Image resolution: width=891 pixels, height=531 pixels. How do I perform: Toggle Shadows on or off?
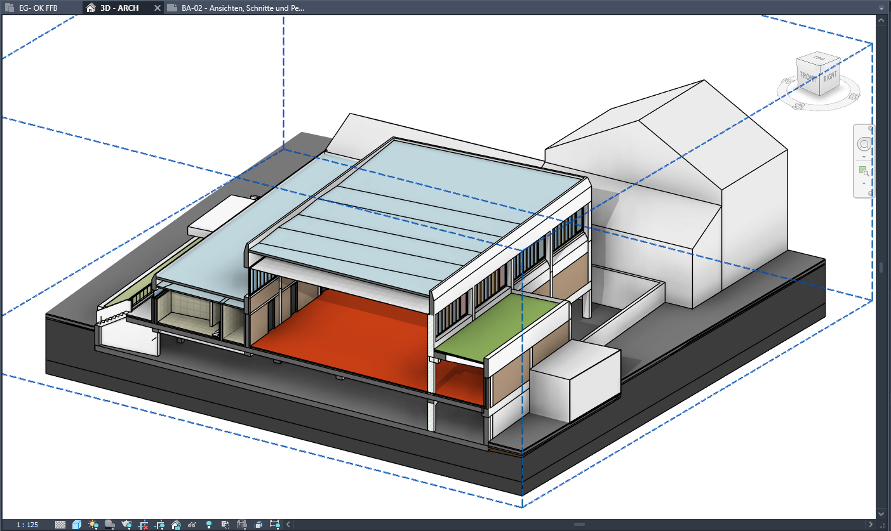[x=110, y=525]
